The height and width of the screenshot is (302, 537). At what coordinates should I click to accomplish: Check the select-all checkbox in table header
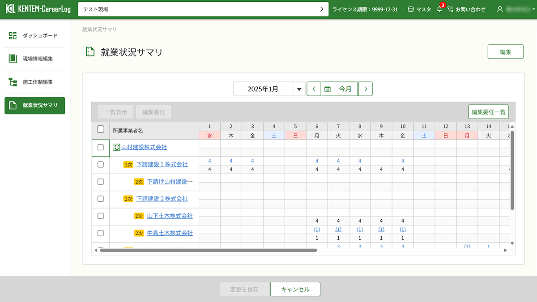tap(101, 129)
